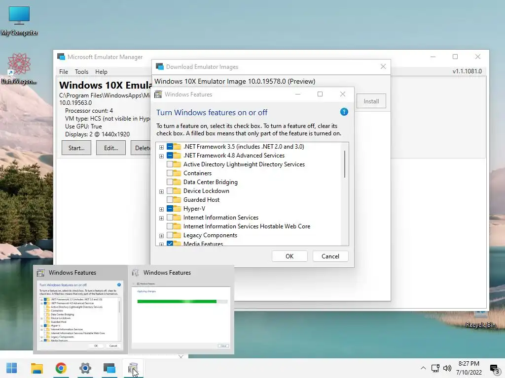
Task: Click the Windows 10X Emulator Image 10.0.19578.0 text
Action: pos(235,81)
